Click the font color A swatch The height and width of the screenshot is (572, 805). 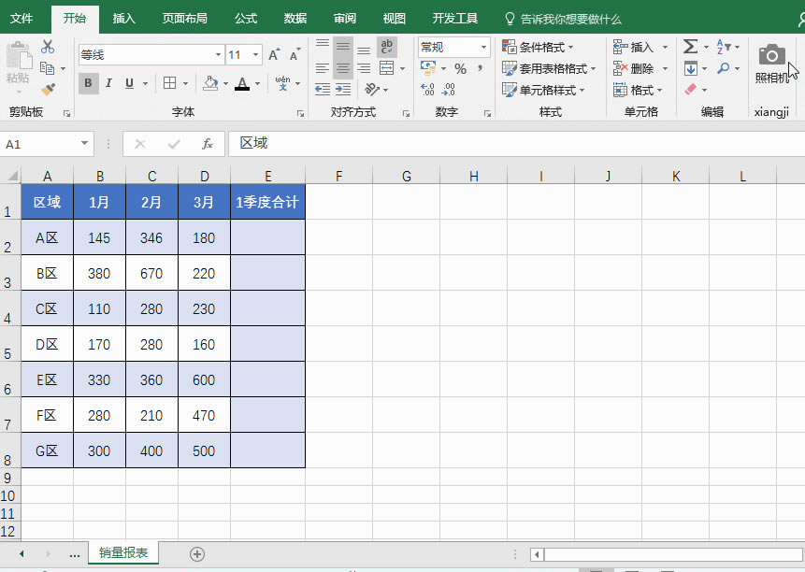241,83
